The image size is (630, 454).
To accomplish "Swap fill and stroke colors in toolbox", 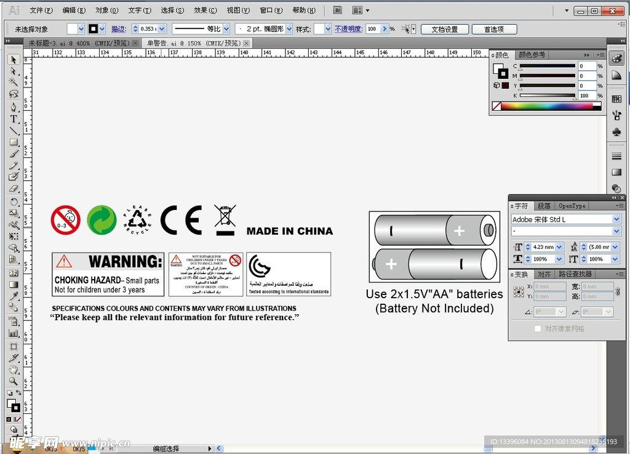I will [x=19, y=393].
